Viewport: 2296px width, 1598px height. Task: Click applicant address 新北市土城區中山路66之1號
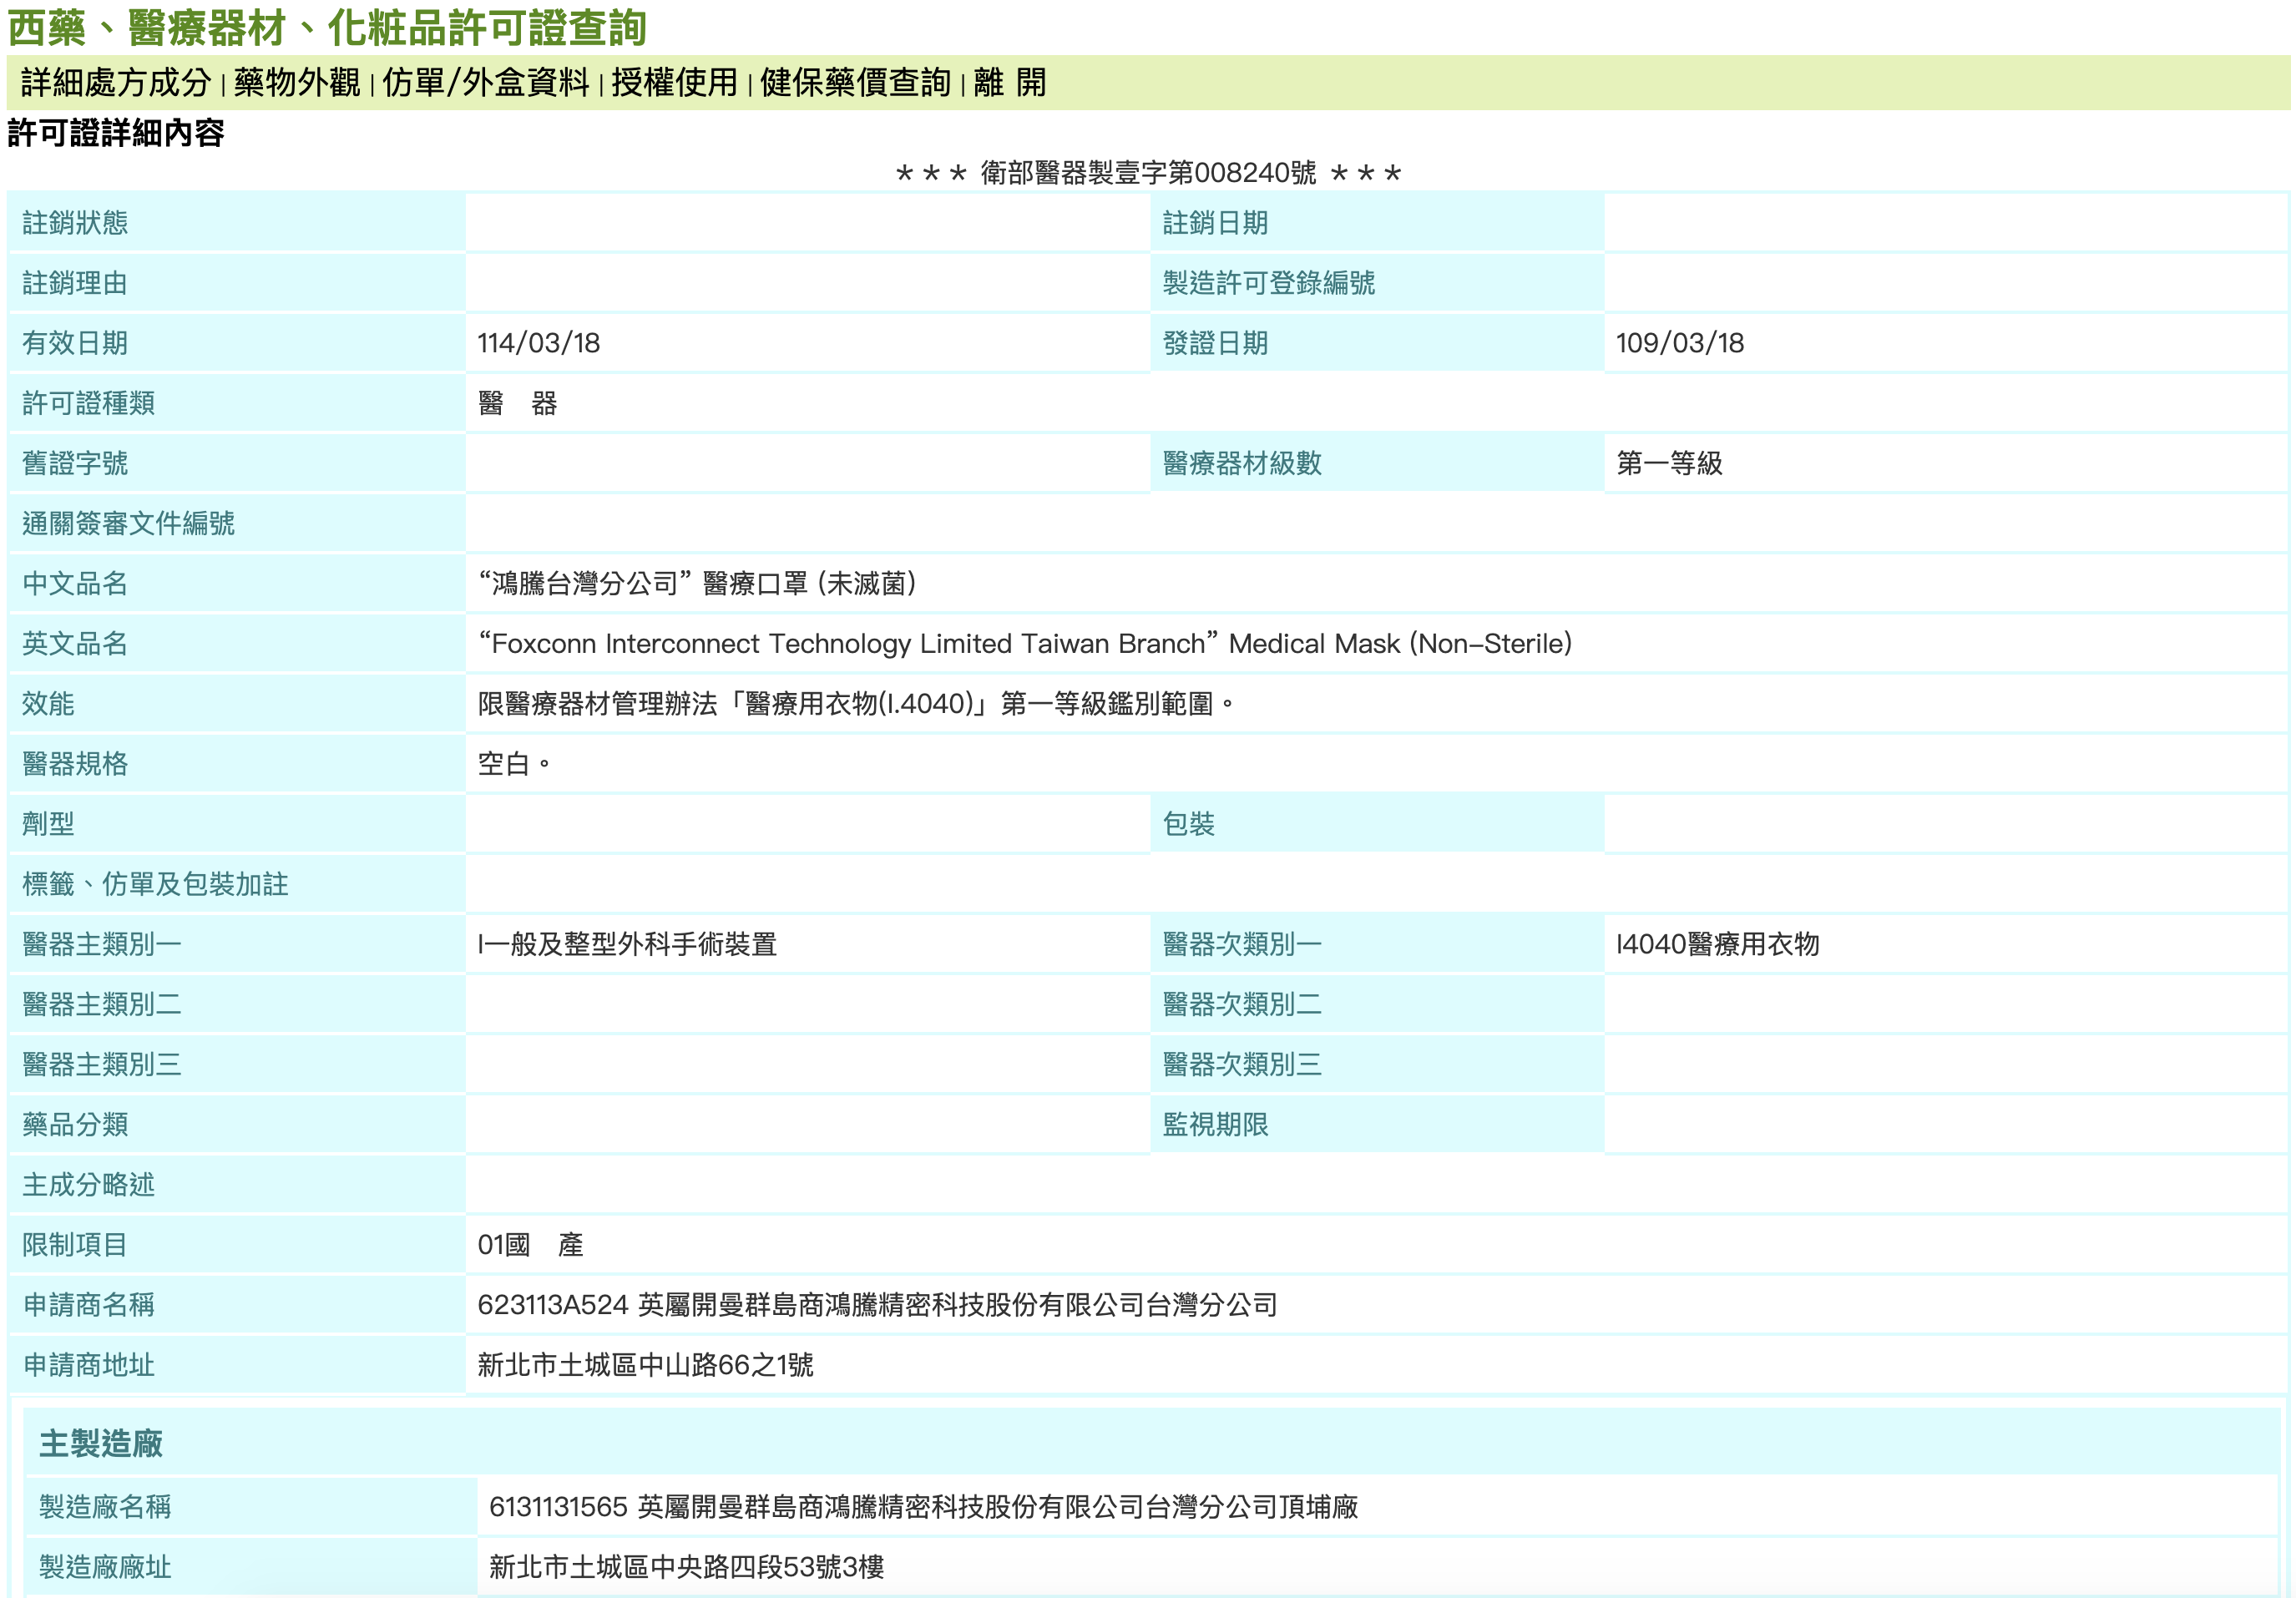[645, 1364]
